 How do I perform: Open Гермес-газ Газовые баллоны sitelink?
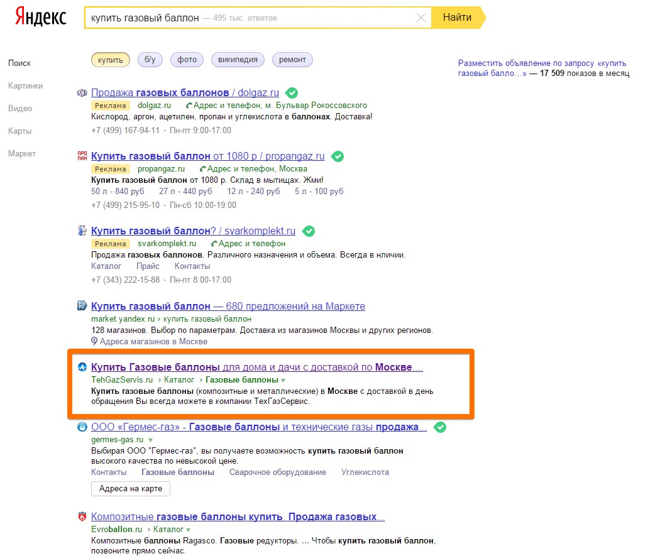coord(178,472)
